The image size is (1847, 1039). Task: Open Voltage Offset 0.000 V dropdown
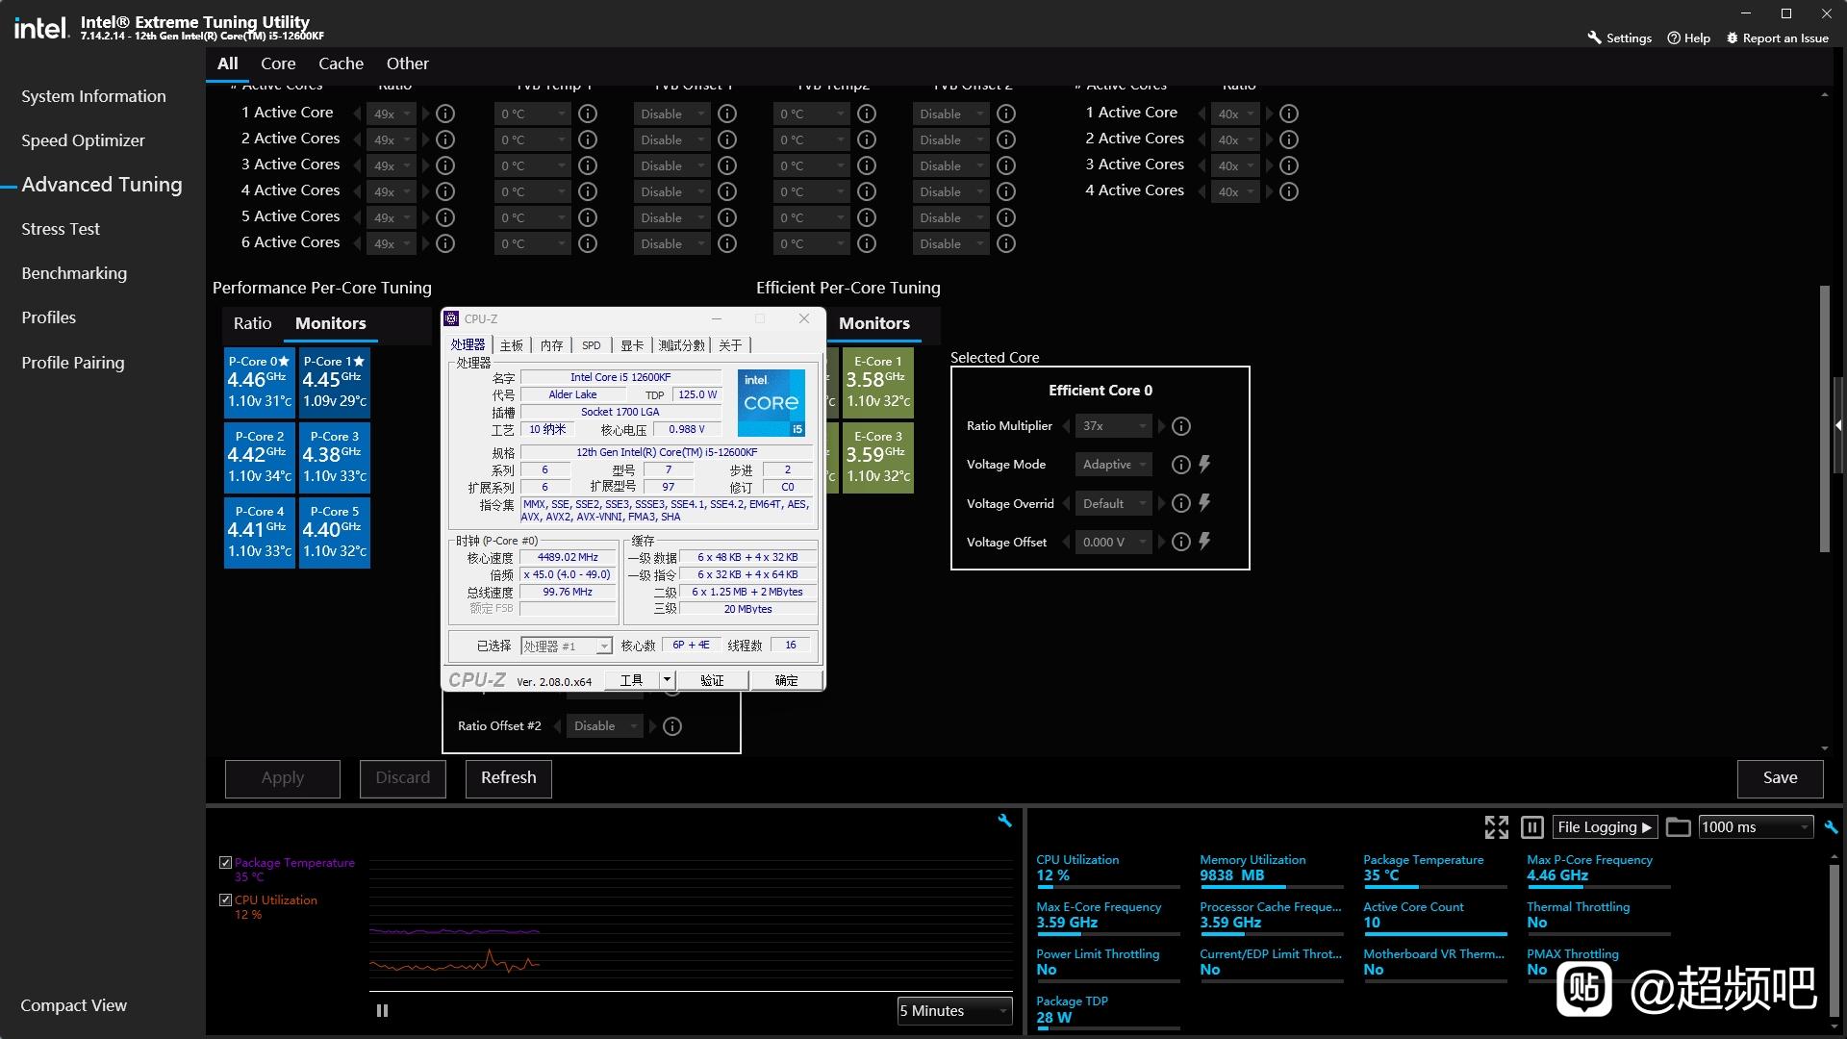click(x=1113, y=542)
